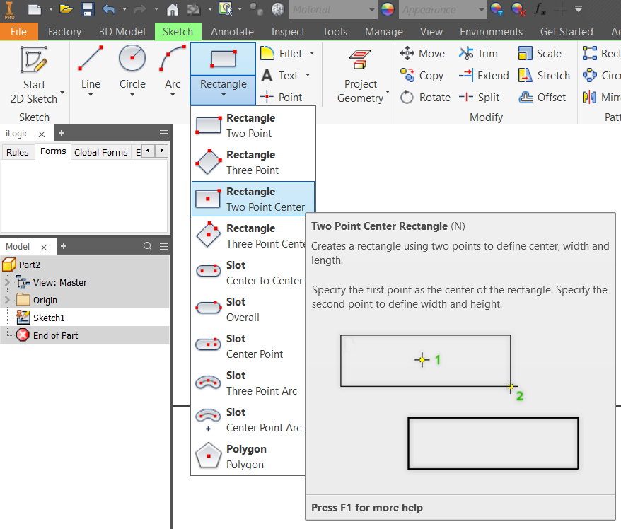Select the Move tool

[422, 53]
